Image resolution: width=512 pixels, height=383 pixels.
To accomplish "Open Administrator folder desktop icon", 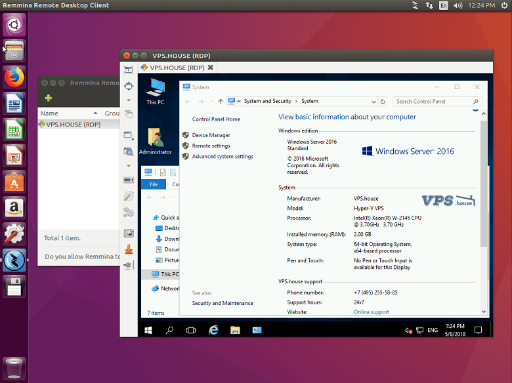I will [x=155, y=141].
